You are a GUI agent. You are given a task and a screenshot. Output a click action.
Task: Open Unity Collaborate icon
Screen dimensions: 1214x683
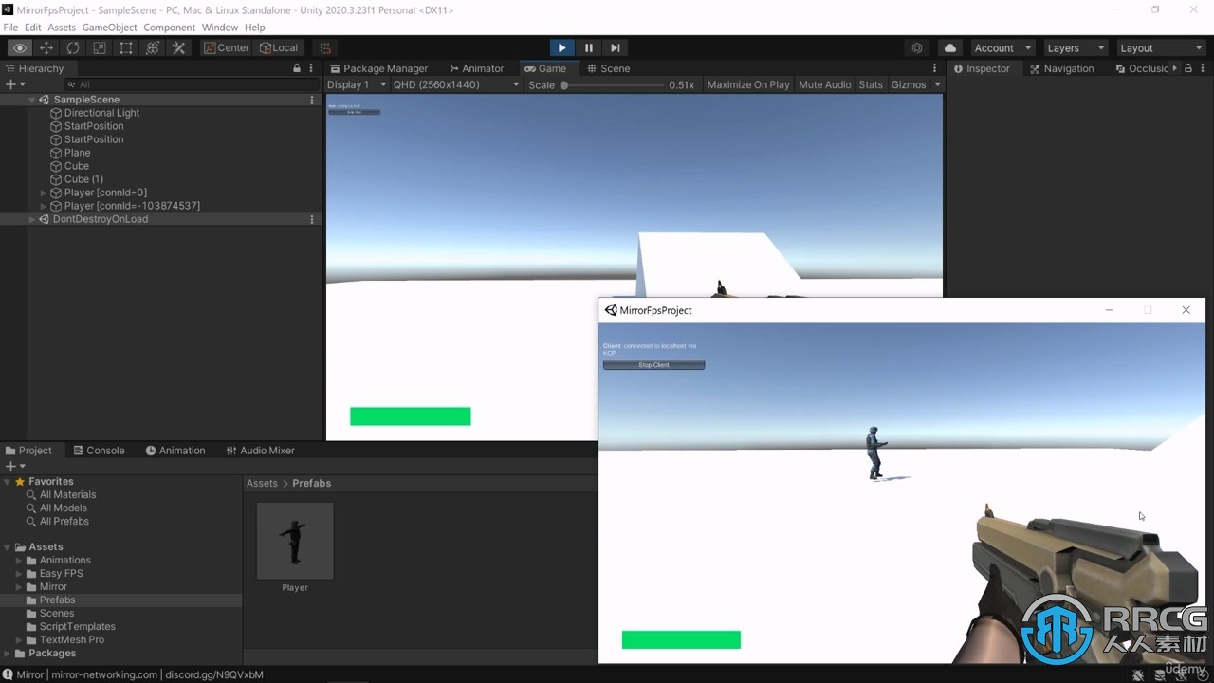(x=916, y=47)
